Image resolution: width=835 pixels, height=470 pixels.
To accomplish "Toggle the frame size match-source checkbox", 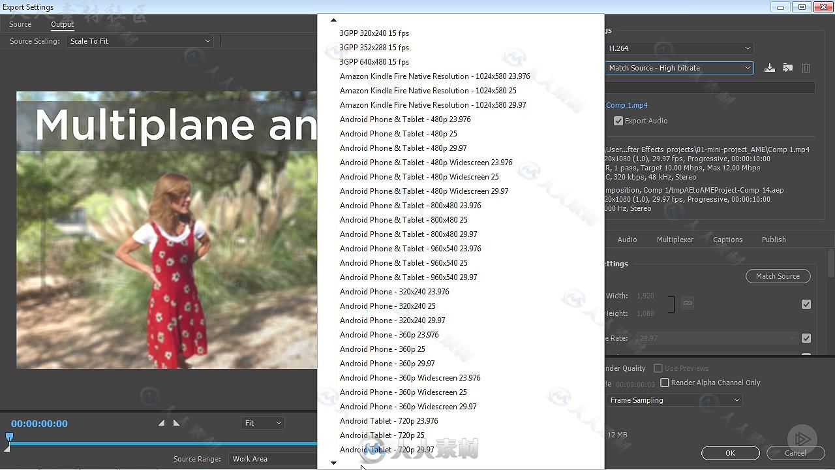I will (x=806, y=304).
